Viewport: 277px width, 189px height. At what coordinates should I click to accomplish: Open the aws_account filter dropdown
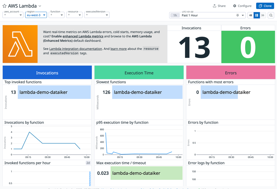(13, 15)
